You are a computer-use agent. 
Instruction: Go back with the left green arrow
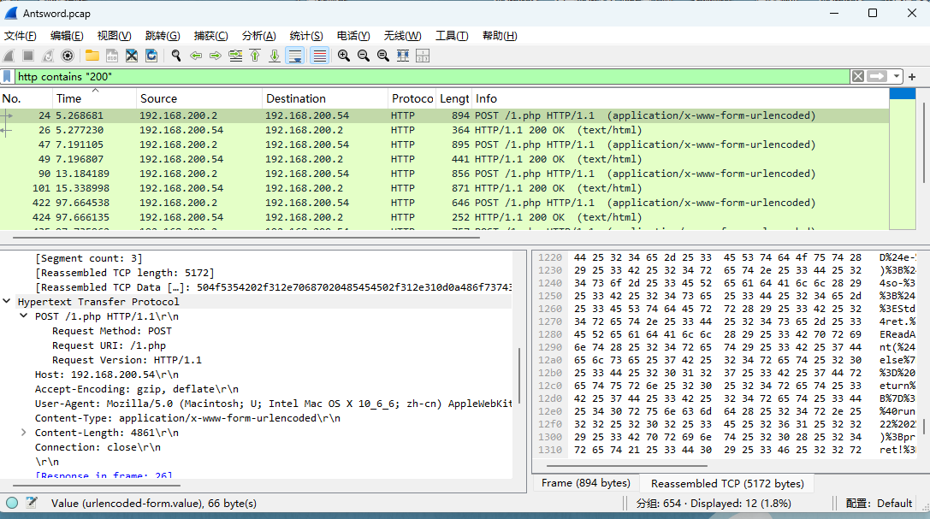(196, 56)
